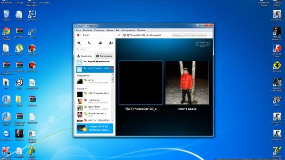Open the EFLC desktop shortcut
The width and height of the screenshot is (285, 160).
pos(277,101)
